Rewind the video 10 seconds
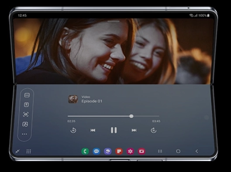 [73, 131]
